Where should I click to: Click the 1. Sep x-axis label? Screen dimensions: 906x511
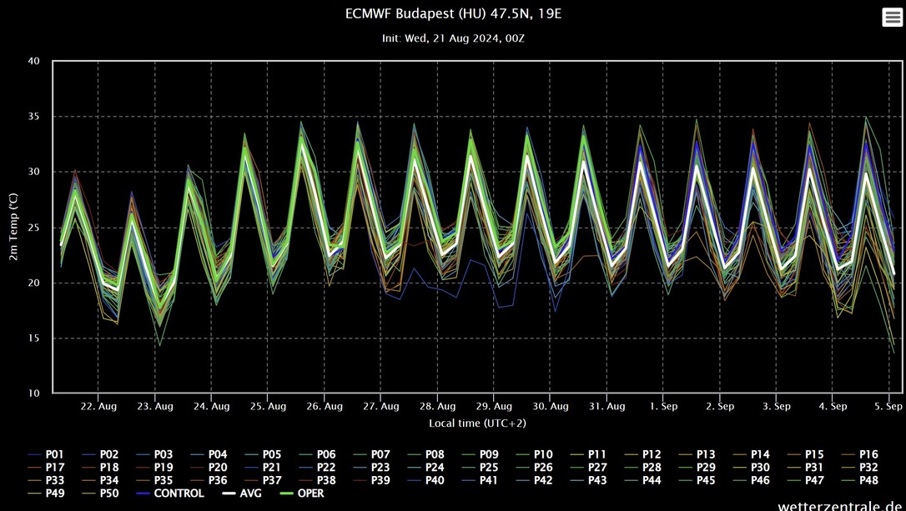664,406
